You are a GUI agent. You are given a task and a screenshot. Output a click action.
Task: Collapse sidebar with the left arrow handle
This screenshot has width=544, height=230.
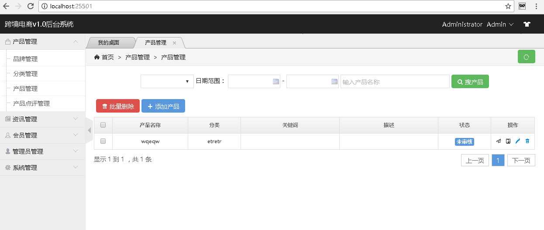point(89,130)
